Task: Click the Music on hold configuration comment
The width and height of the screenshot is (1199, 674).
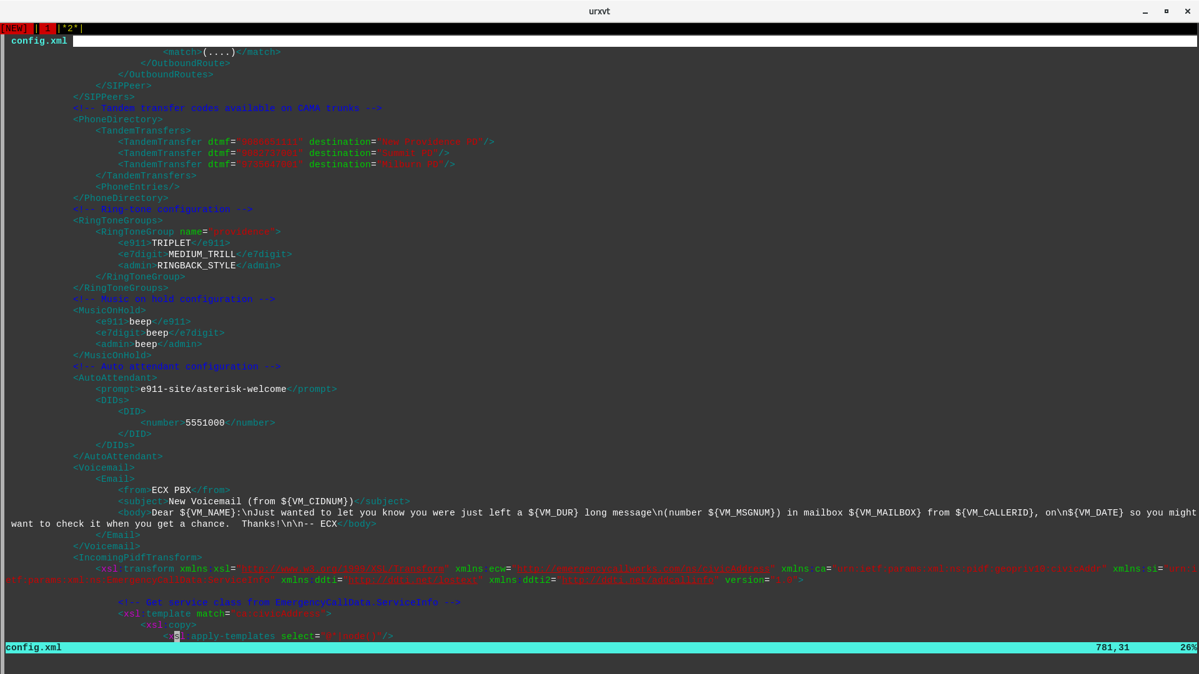Action: pyautogui.click(x=174, y=300)
